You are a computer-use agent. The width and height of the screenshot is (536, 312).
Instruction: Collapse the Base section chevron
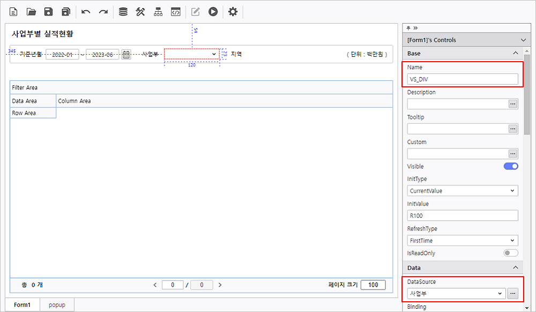click(516, 54)
